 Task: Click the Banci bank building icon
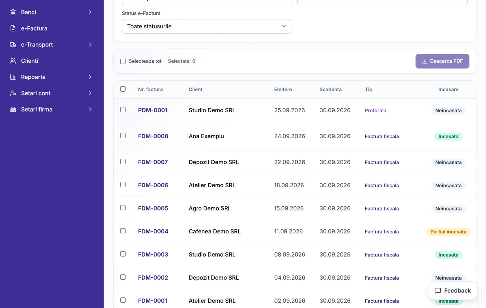pyautogui.click(x=13, y=12)
